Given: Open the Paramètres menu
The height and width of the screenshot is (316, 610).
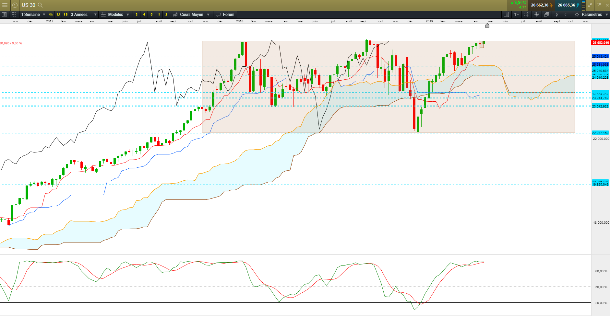Looking at the screenshot, I should pos(591,15).
